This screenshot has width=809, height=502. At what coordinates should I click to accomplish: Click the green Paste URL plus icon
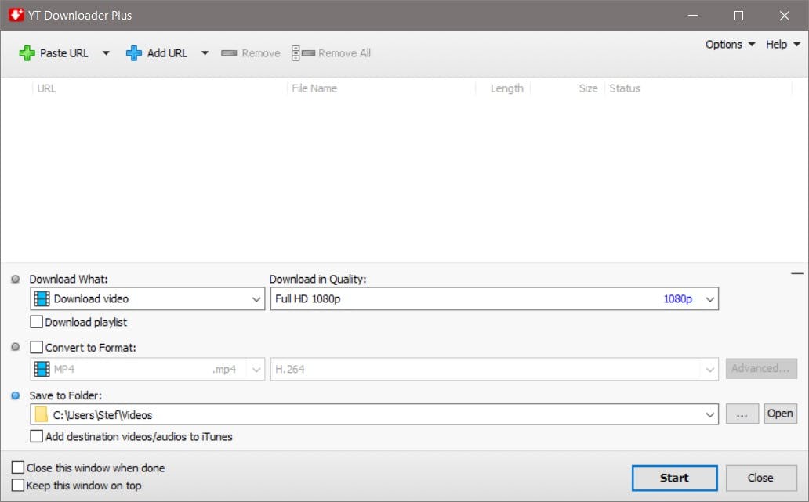point(28,52)
